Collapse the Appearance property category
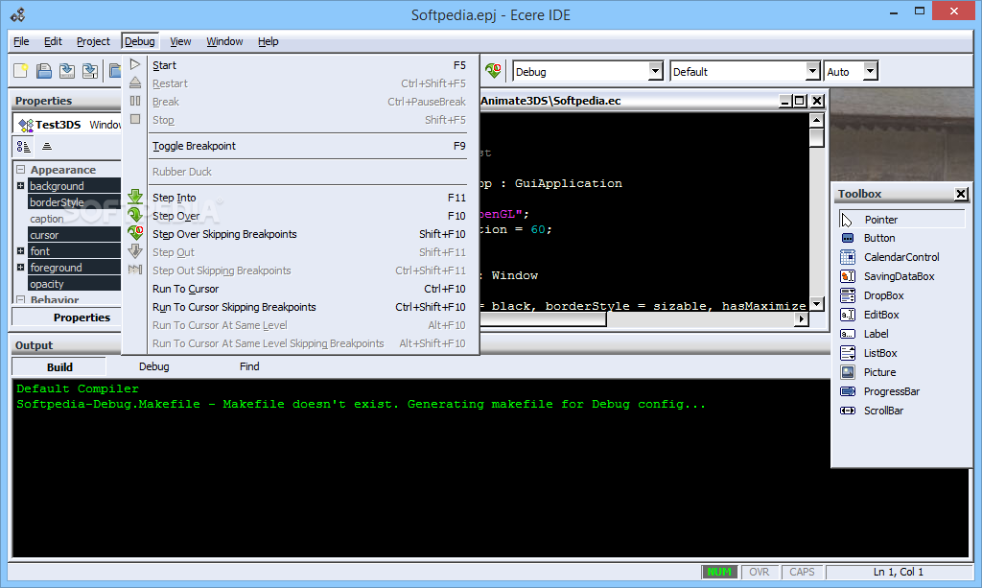Image resolution: width=982 pixels, height=588 pixels. pos(21,170)
